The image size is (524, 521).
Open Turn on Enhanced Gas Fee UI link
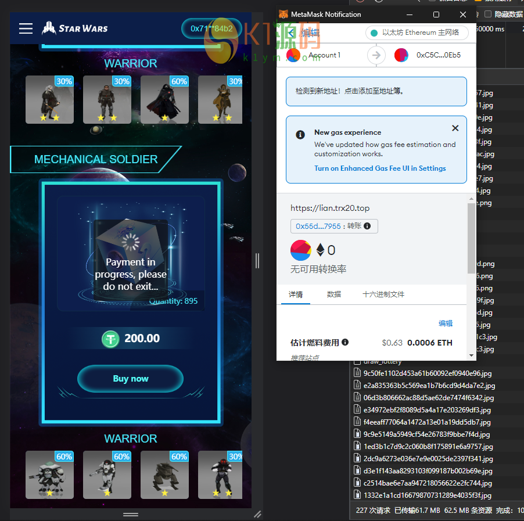pos(380,168)
